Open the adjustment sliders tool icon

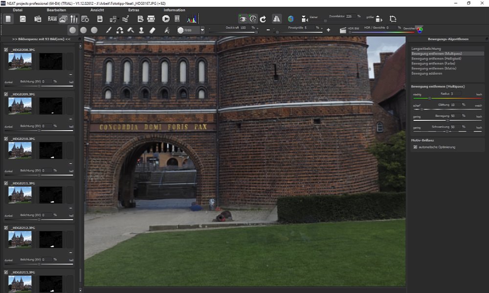[x=74, y=19]
